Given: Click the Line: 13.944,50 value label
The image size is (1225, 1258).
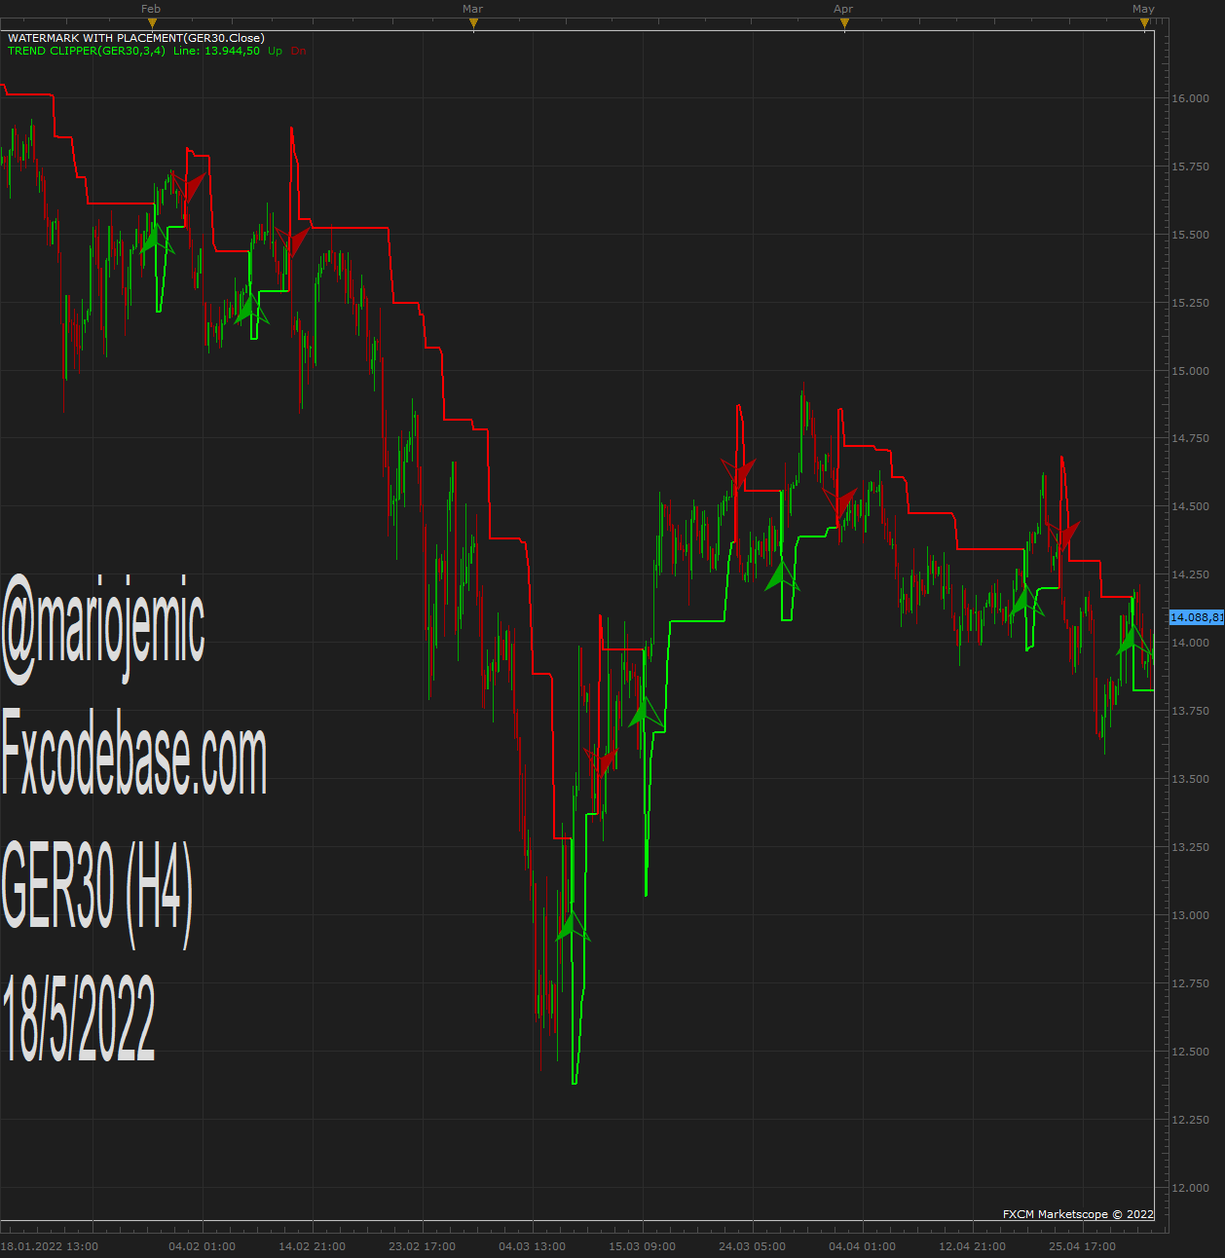Looking at the screenshot, I should tap(216, 51).
